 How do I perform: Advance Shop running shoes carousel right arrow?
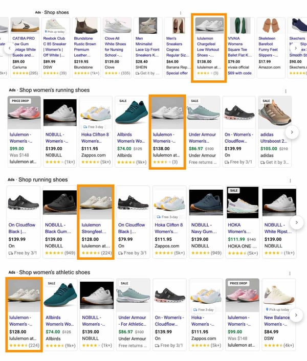tap(297, 222)
